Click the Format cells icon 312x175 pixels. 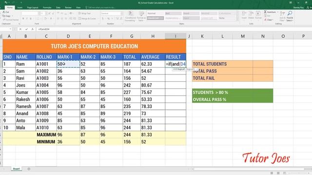click(258, 15)
